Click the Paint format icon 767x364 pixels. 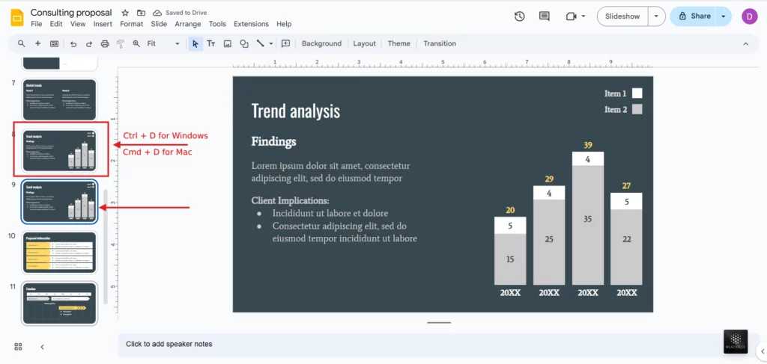click(x=120, y=44)
